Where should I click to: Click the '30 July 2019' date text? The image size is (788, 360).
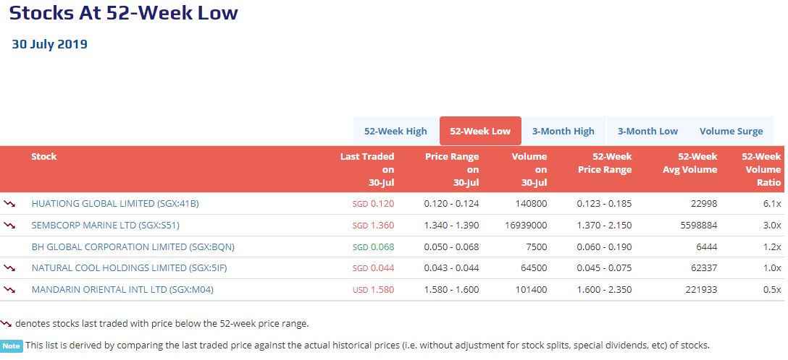(50, 44)
